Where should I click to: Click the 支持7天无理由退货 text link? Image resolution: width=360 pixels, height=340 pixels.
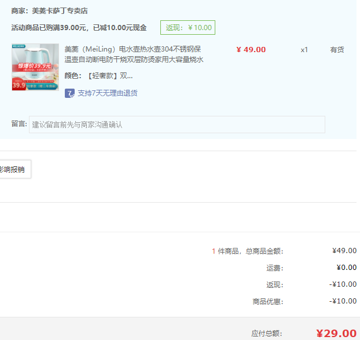tap(108, 93)
